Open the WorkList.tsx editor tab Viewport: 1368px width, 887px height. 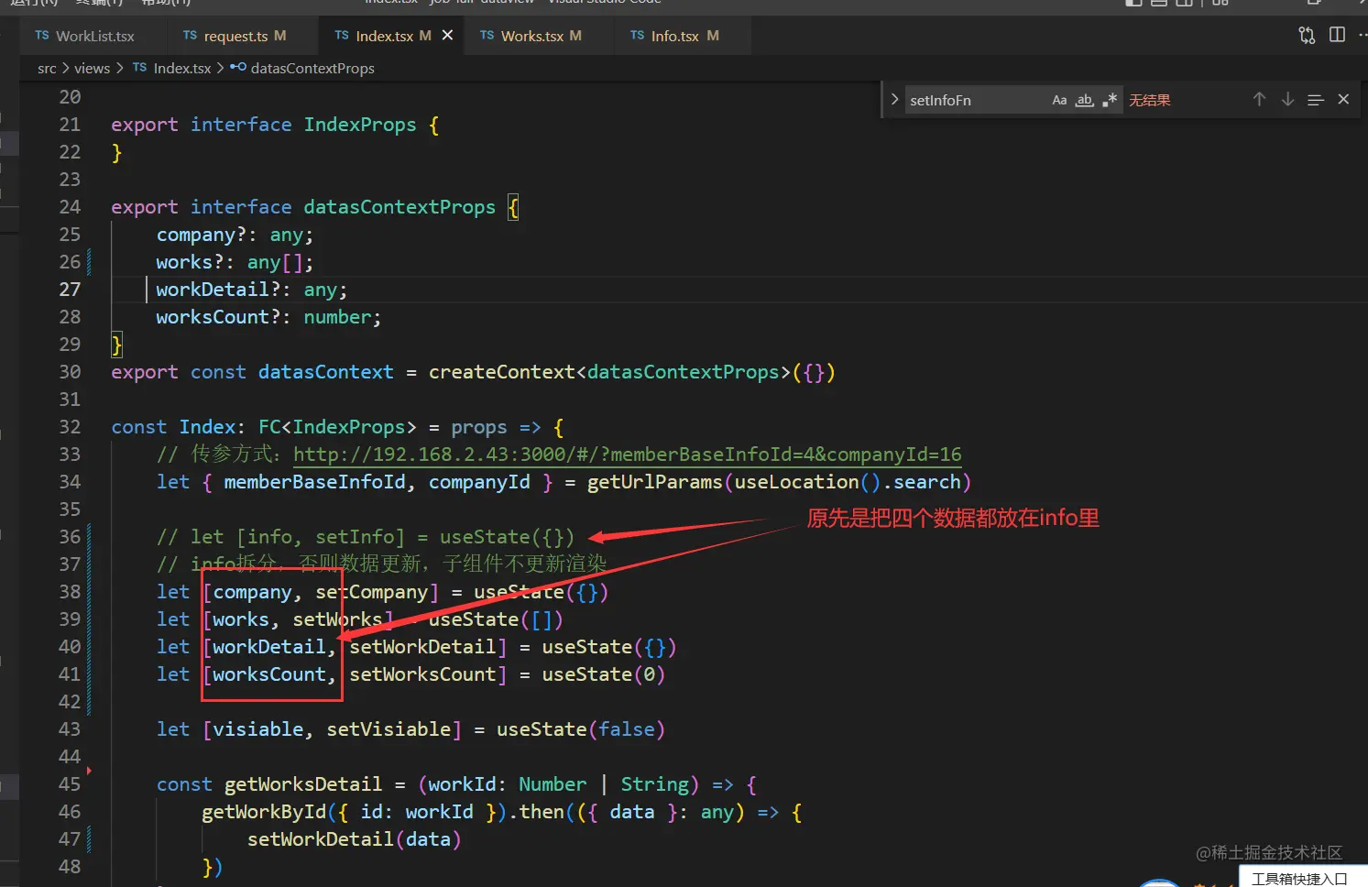tap(85, 36)
